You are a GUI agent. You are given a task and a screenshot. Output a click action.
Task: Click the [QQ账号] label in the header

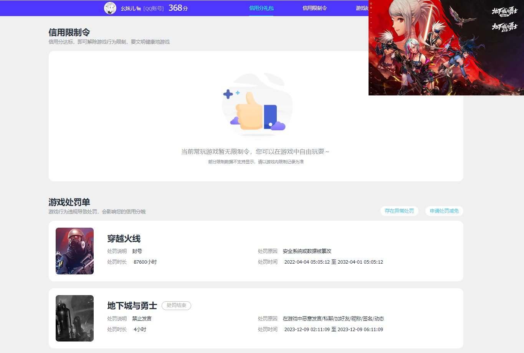click(x=154, y=8)
